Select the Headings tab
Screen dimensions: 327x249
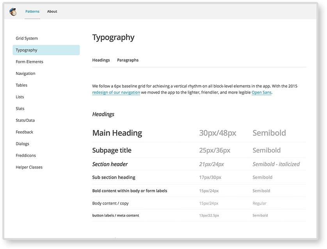pyautogui.click(x=101, y=60)
